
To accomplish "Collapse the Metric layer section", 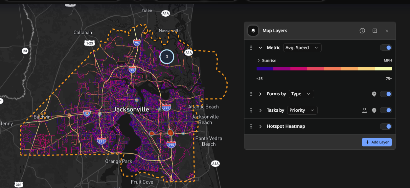I will point(261,48).
